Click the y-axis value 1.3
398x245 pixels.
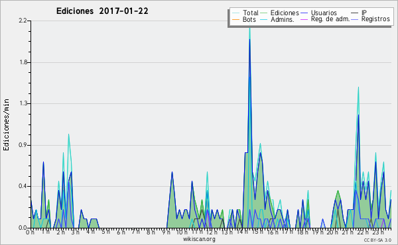(23, 103)
